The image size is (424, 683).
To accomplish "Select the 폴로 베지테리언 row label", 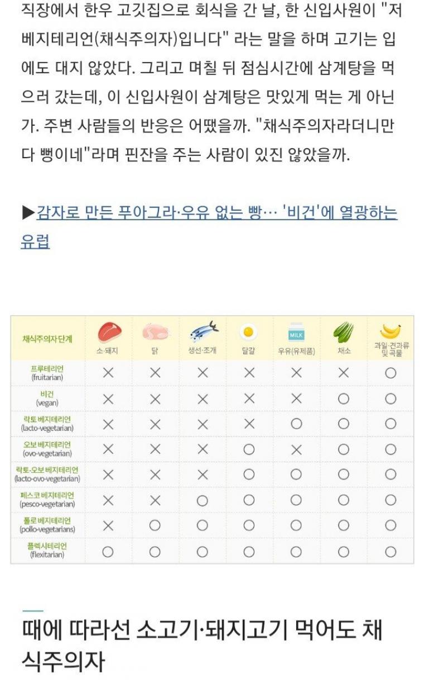I will pos(47,525).
